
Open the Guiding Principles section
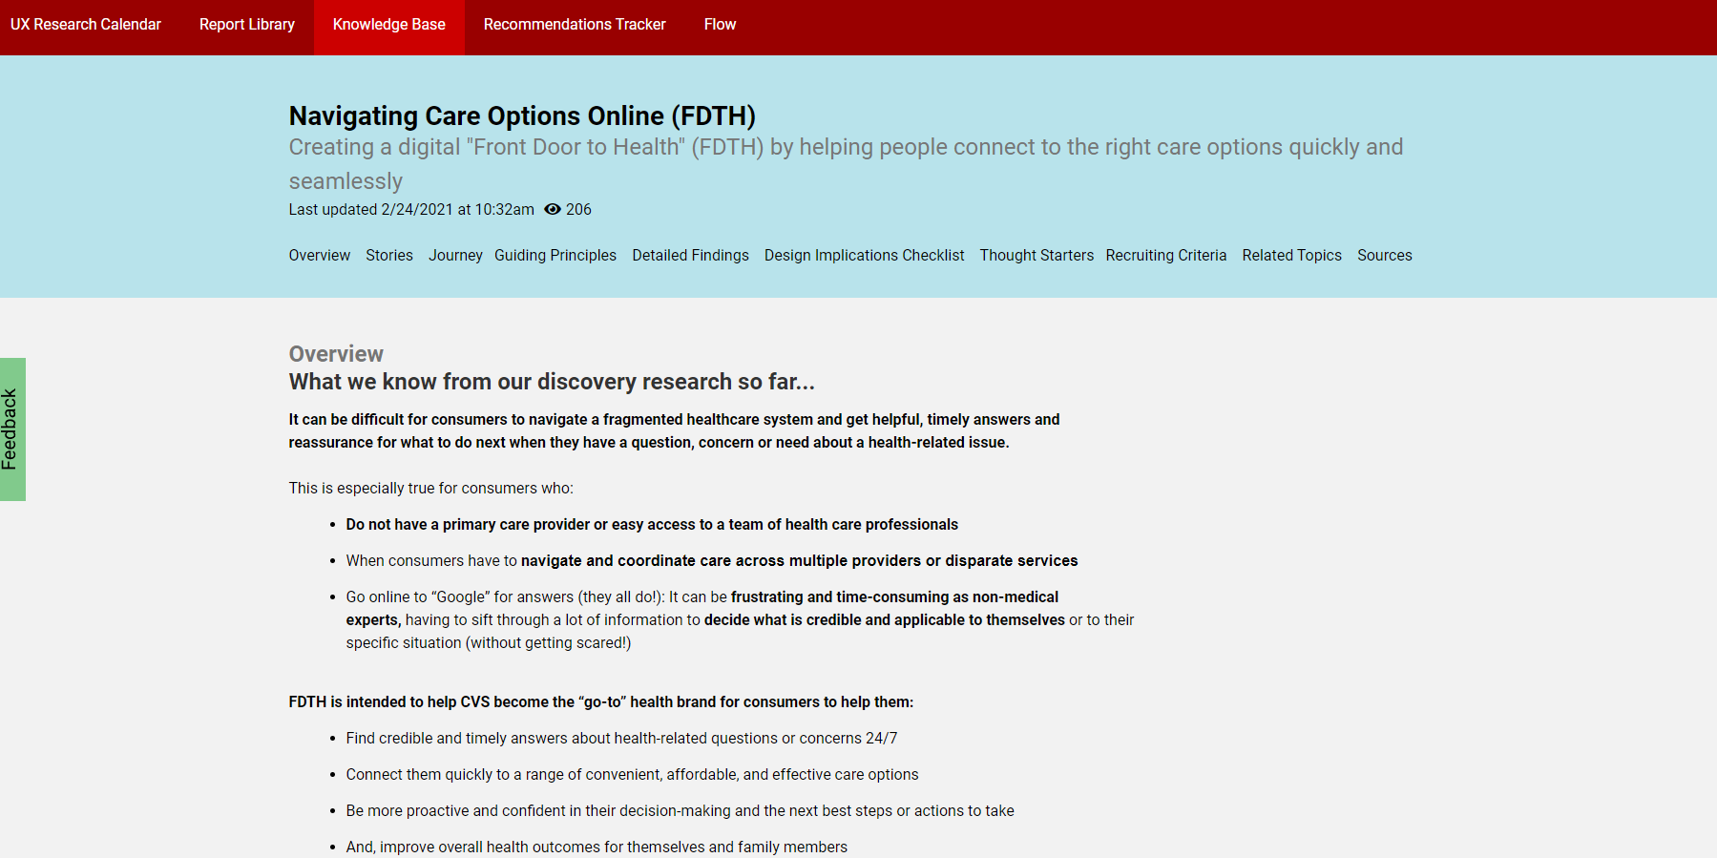(555, 256)
